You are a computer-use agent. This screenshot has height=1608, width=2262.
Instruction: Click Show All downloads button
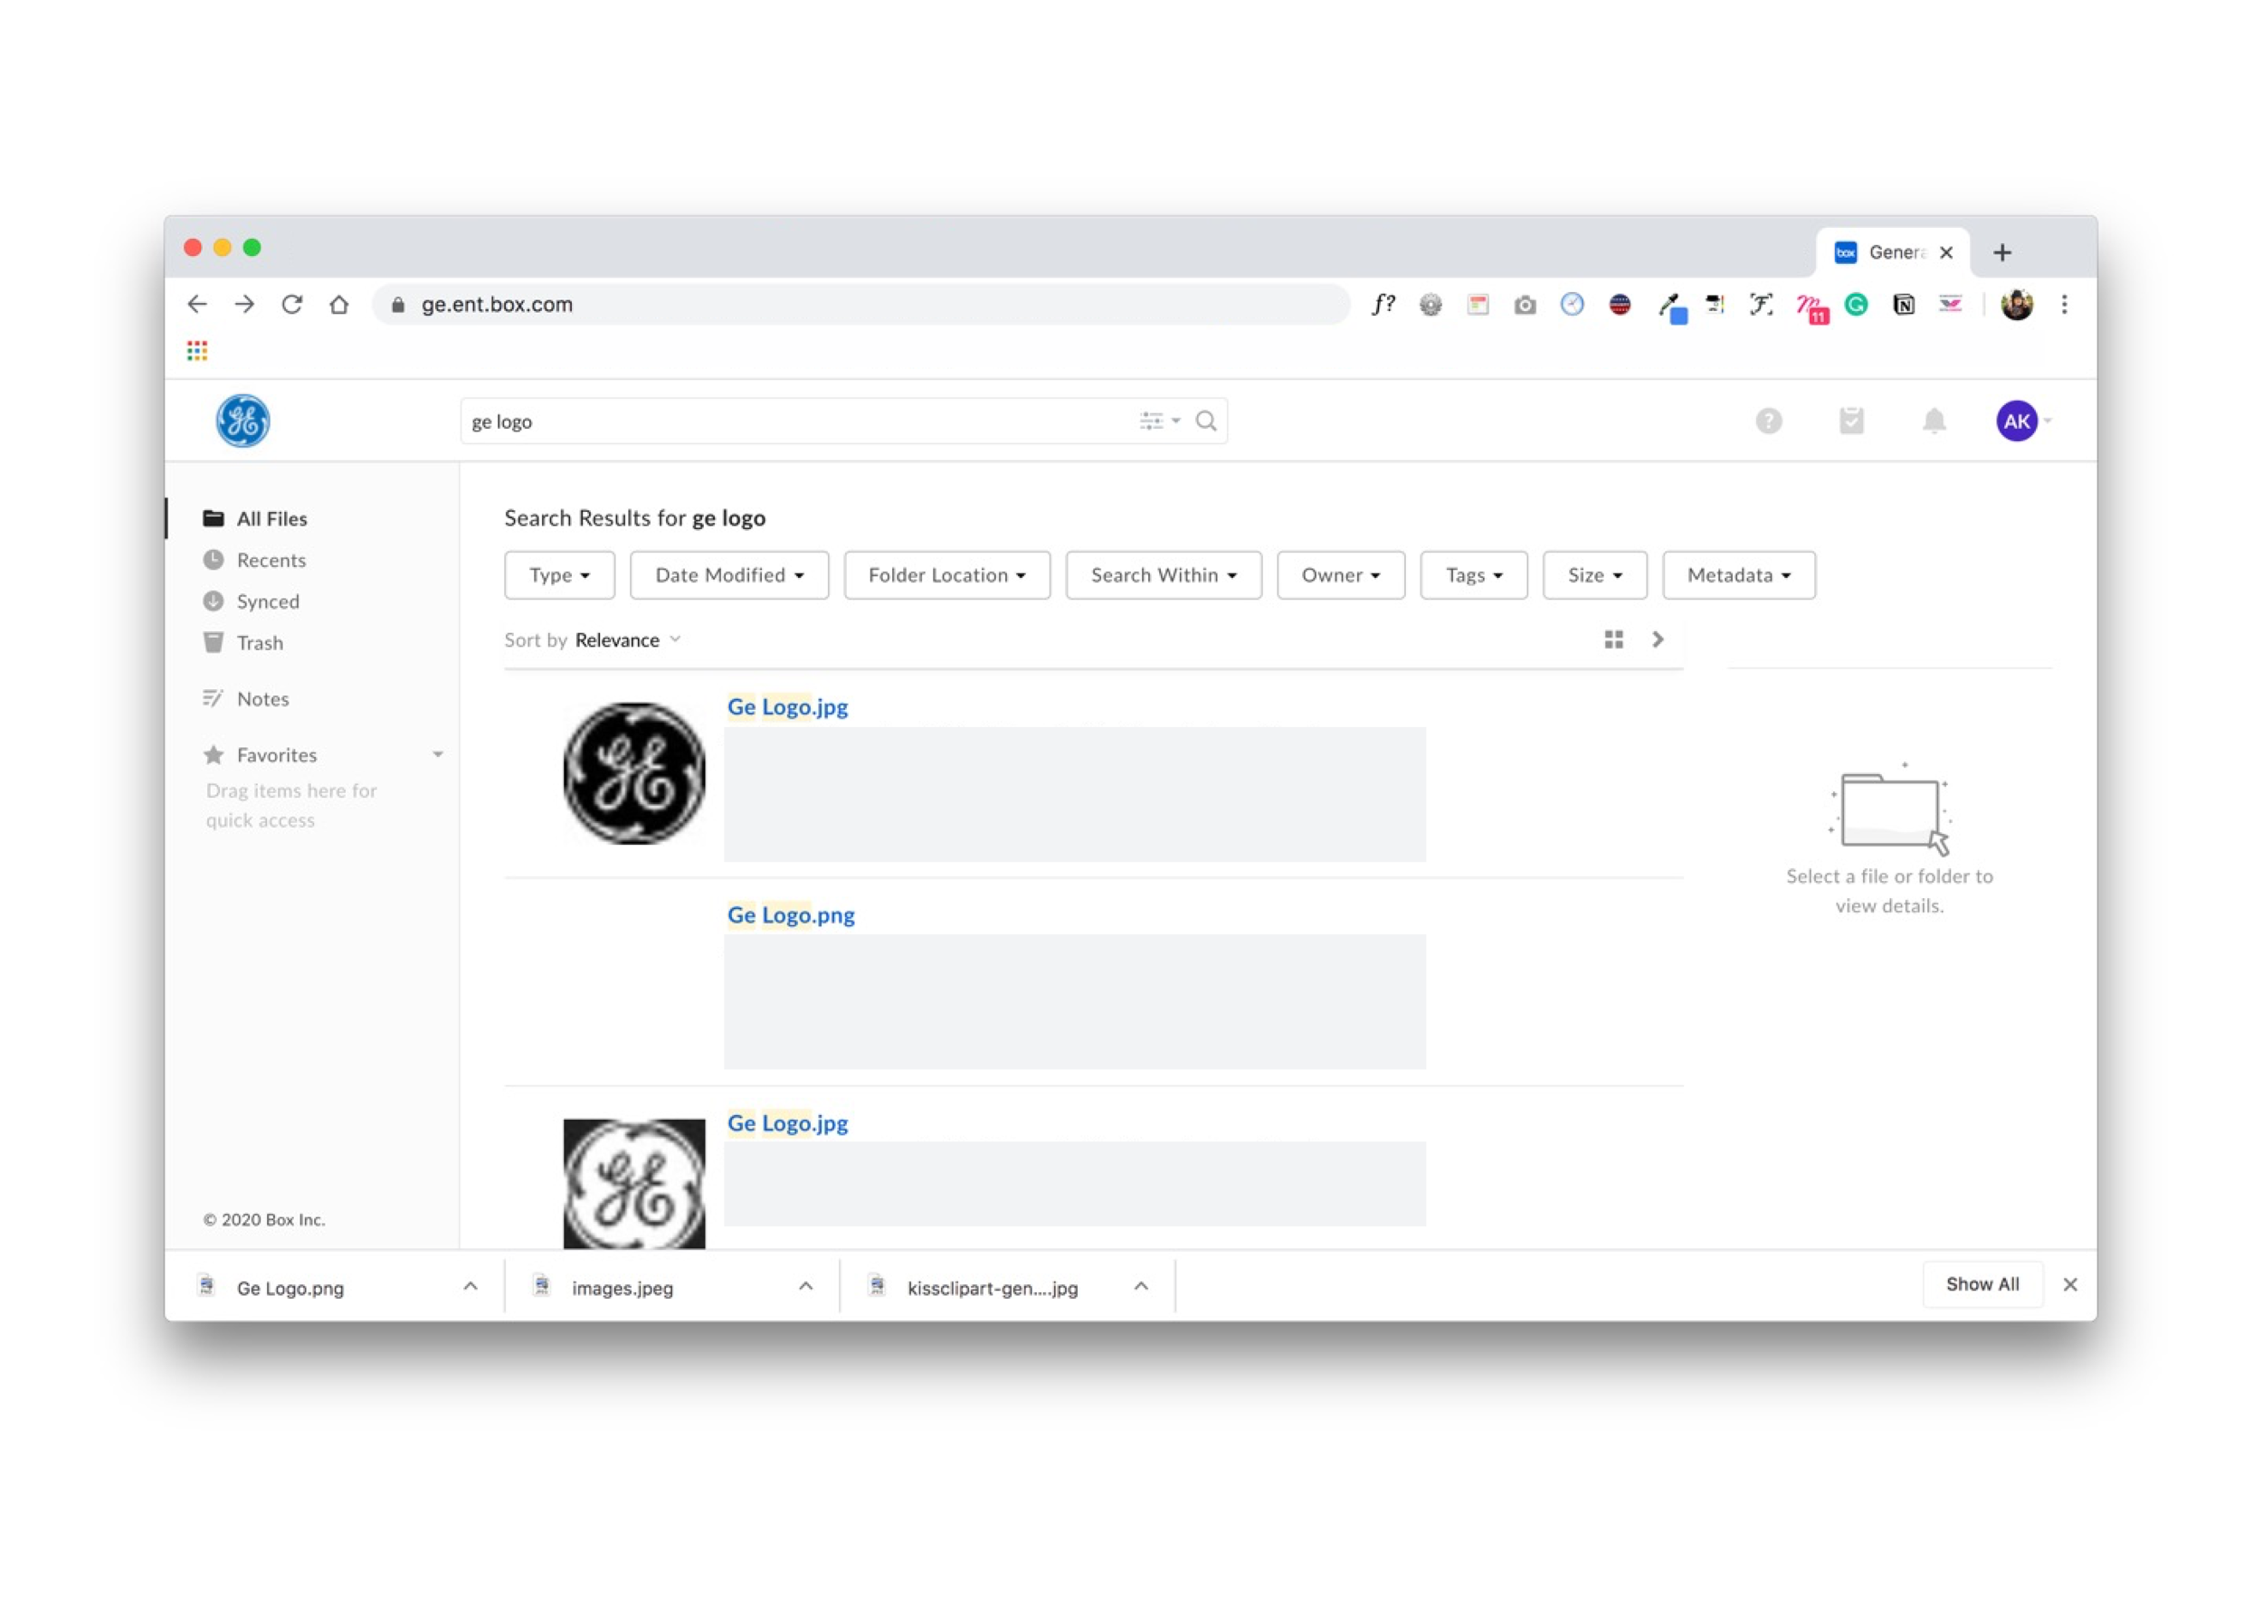pos(1982,1284)
